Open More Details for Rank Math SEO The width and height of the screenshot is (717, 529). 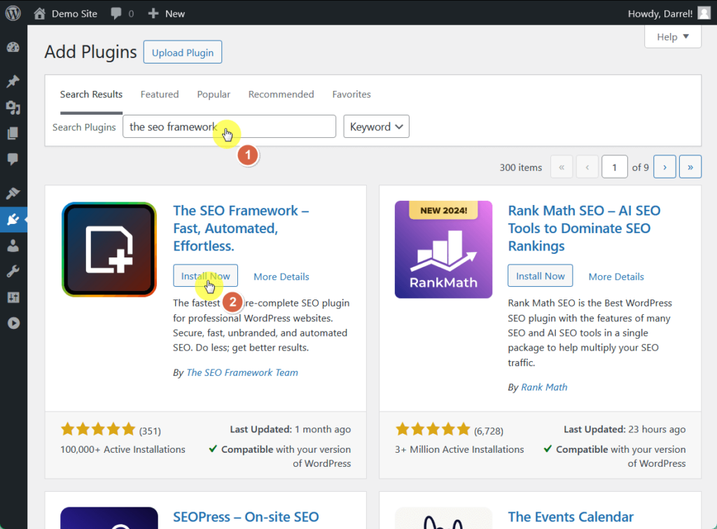[616, 276]
